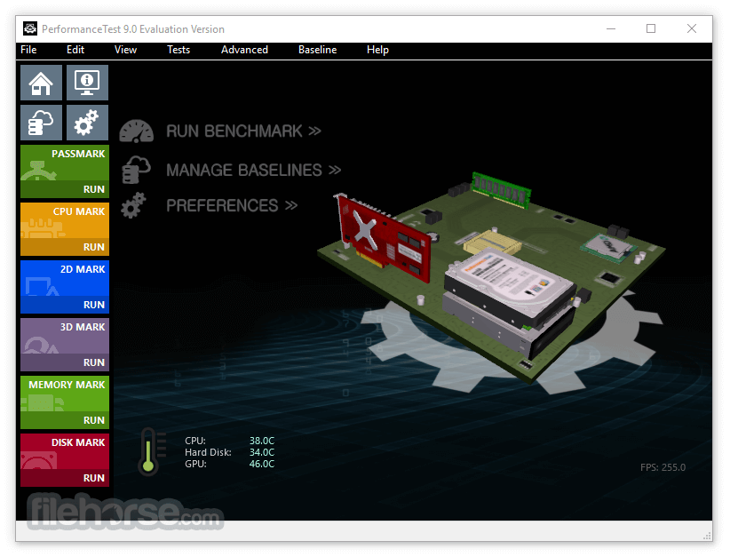Screen dimensions: 730x557
Task: Click the FPS: 255.0 counter
Action: (663, 467)
